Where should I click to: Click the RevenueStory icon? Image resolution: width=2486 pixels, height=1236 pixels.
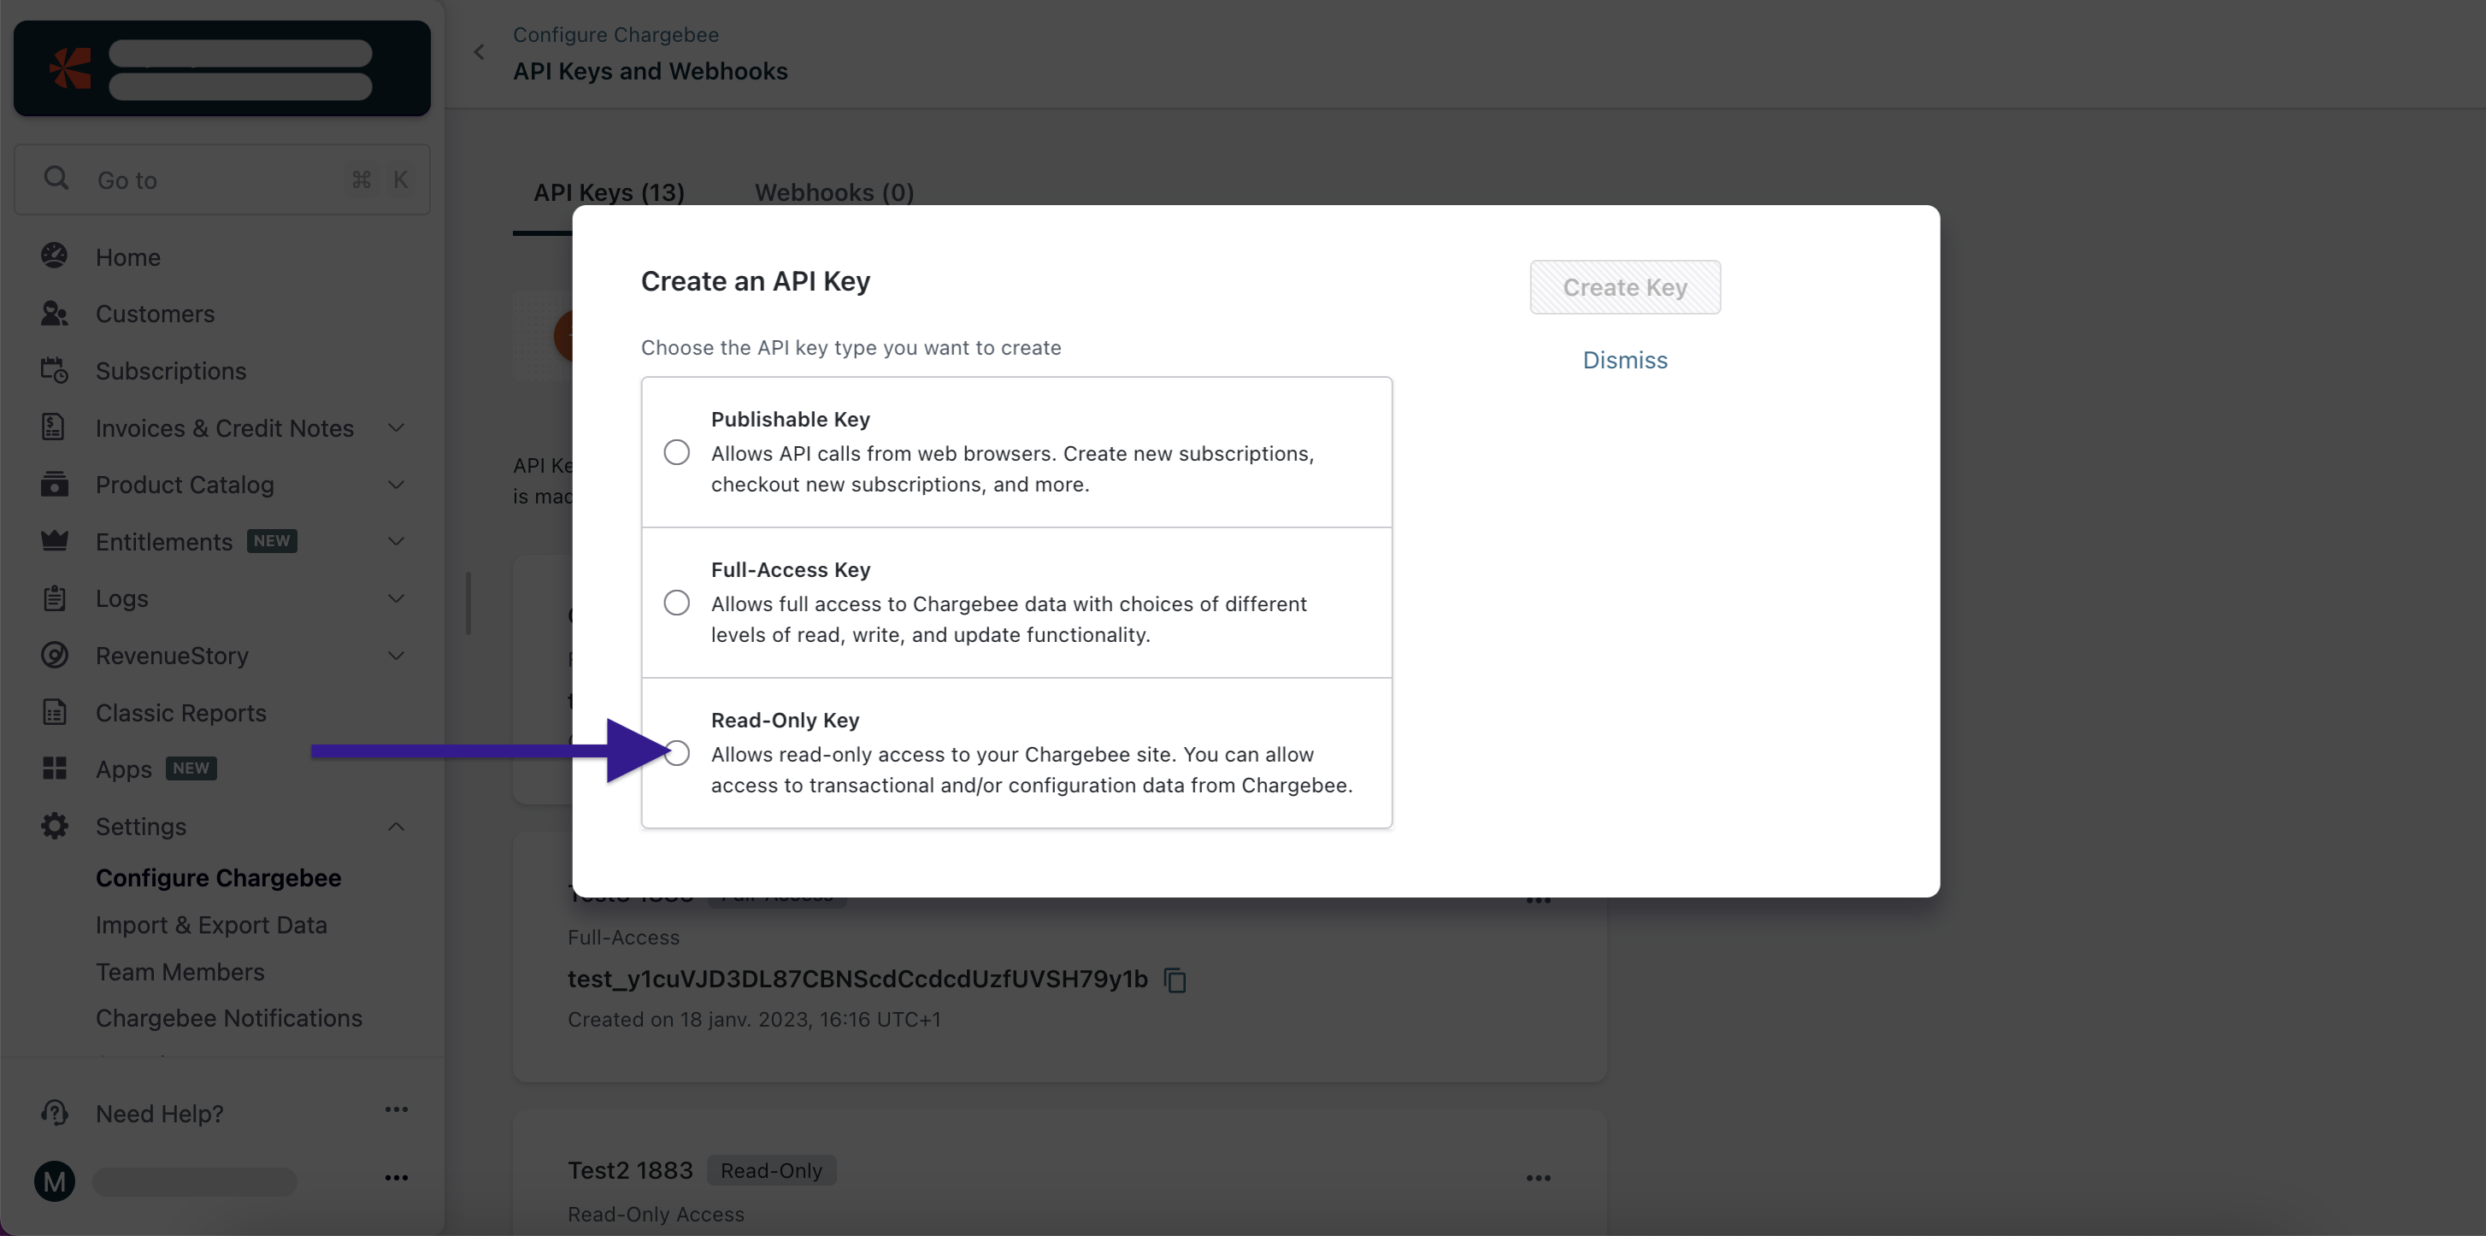click(54, 654)
